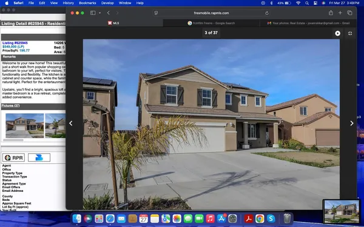Viewport: 364px width, 227px height.
Task: Launch Siri from the Dock
Action: (x=88, y=219)
